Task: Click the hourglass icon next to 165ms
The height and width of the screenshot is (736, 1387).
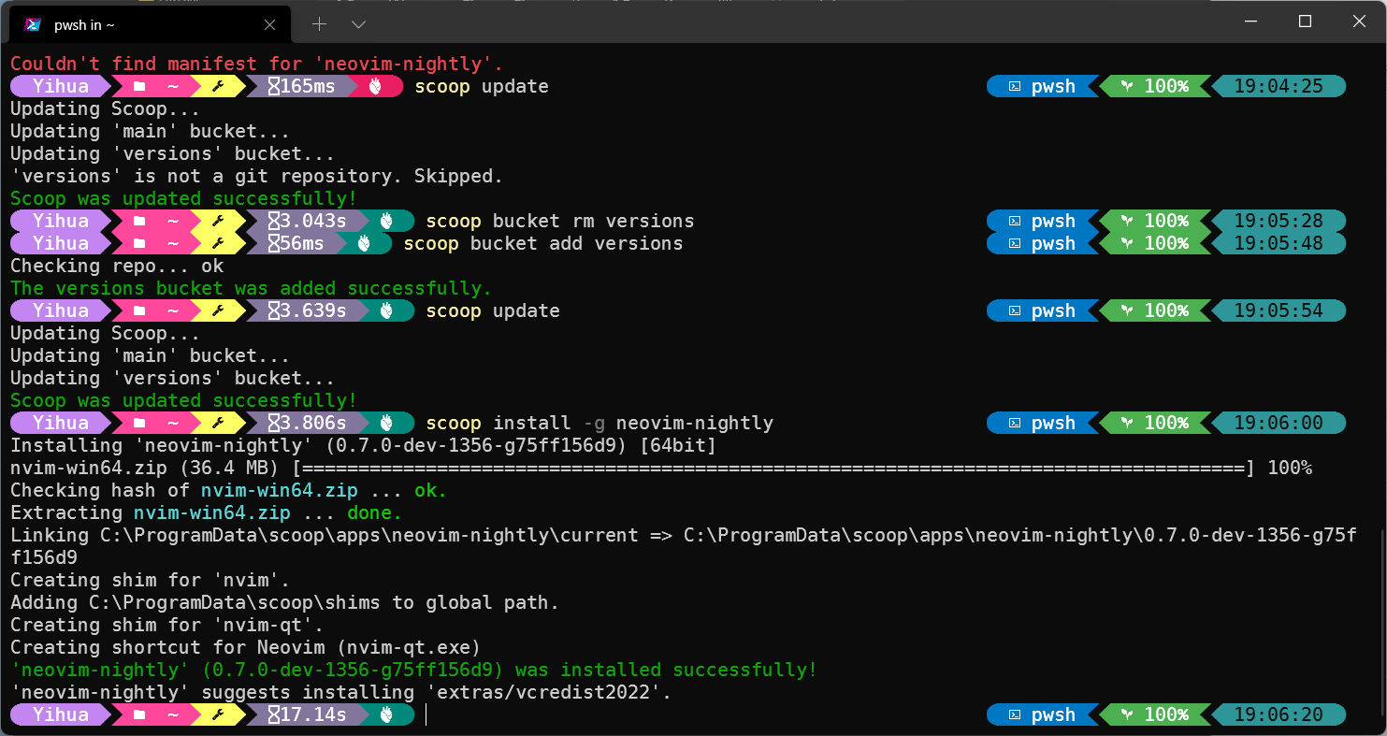Action: pyautogui.click(x=274, y=86)
